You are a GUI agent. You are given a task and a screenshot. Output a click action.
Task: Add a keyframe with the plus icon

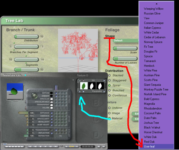click(66, 146)
